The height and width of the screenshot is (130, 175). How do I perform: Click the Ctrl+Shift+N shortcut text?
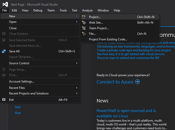[x=146, y=17]
